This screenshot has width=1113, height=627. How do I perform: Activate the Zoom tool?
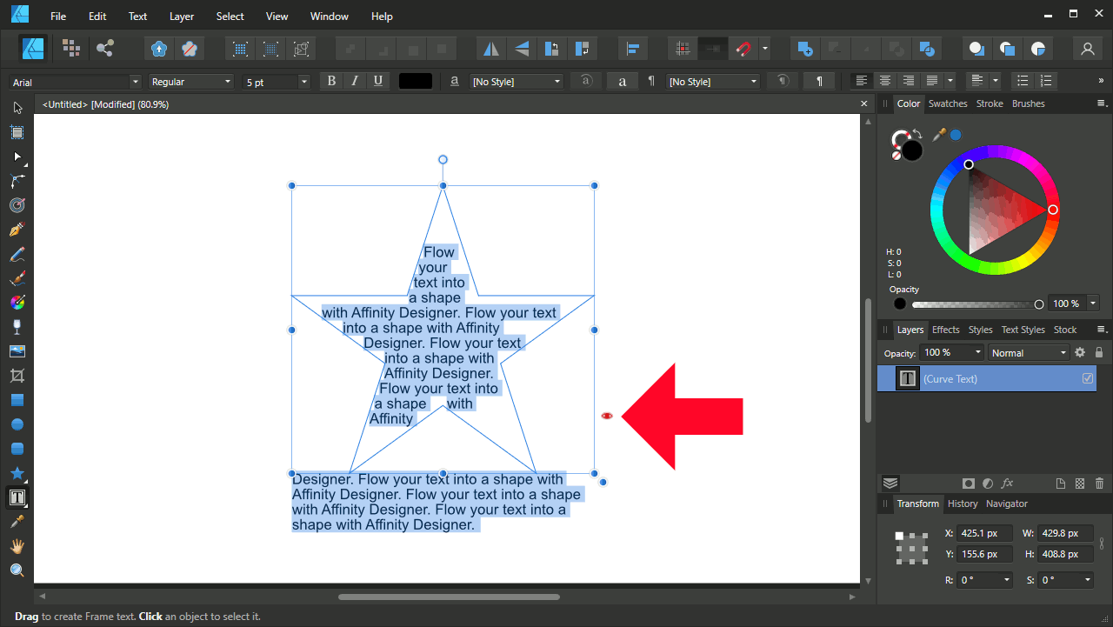pos(17,570)
